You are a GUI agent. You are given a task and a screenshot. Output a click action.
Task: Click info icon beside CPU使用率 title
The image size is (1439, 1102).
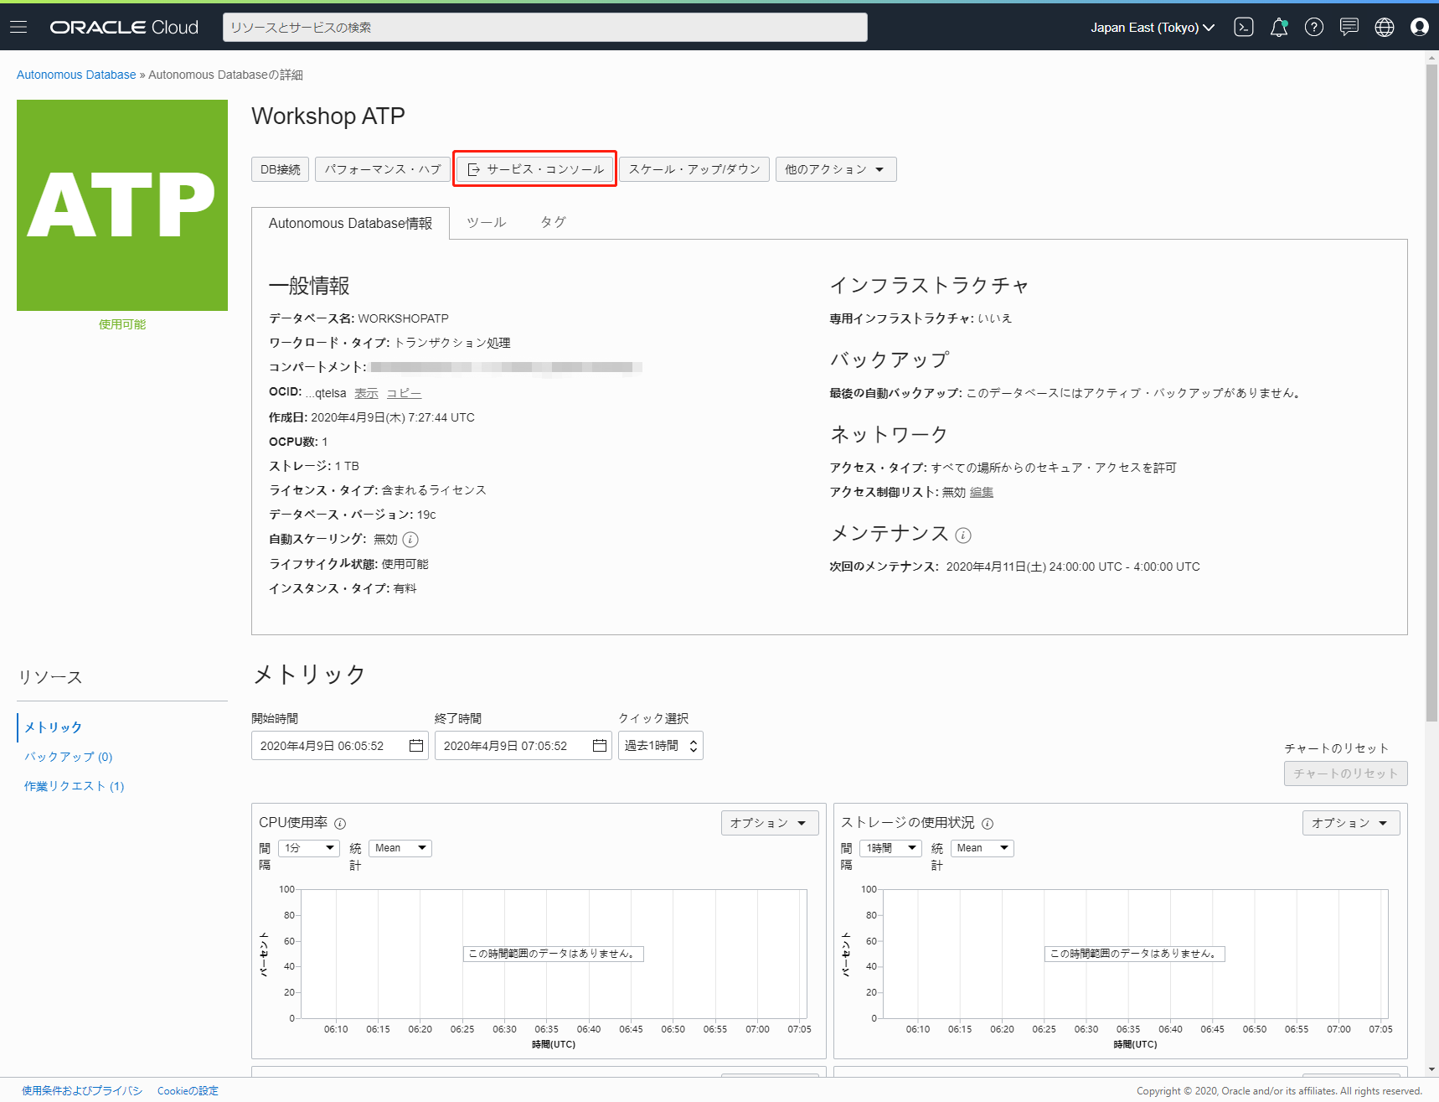[x=340, y=824]
